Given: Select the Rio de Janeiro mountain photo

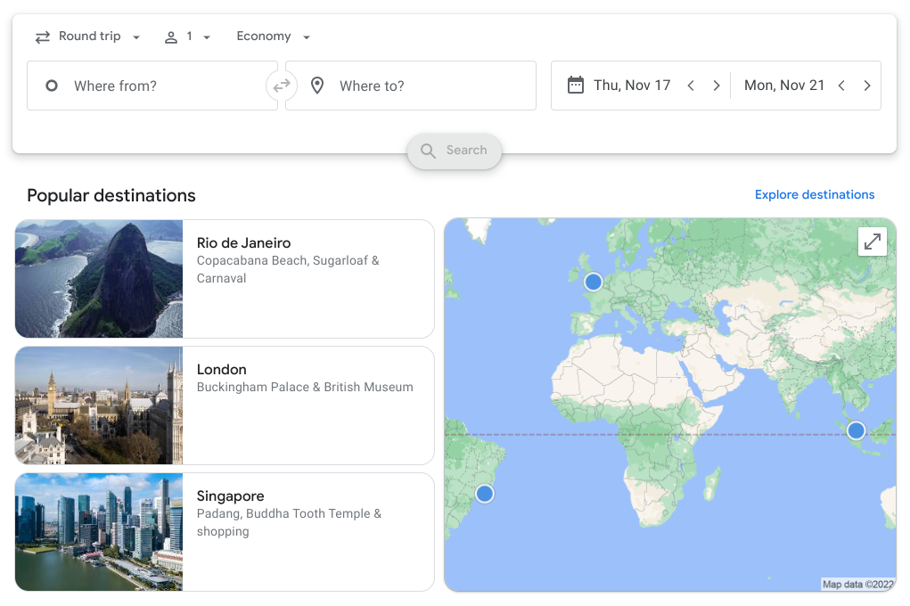Looking at the screenshot, I should coord(99,279).
